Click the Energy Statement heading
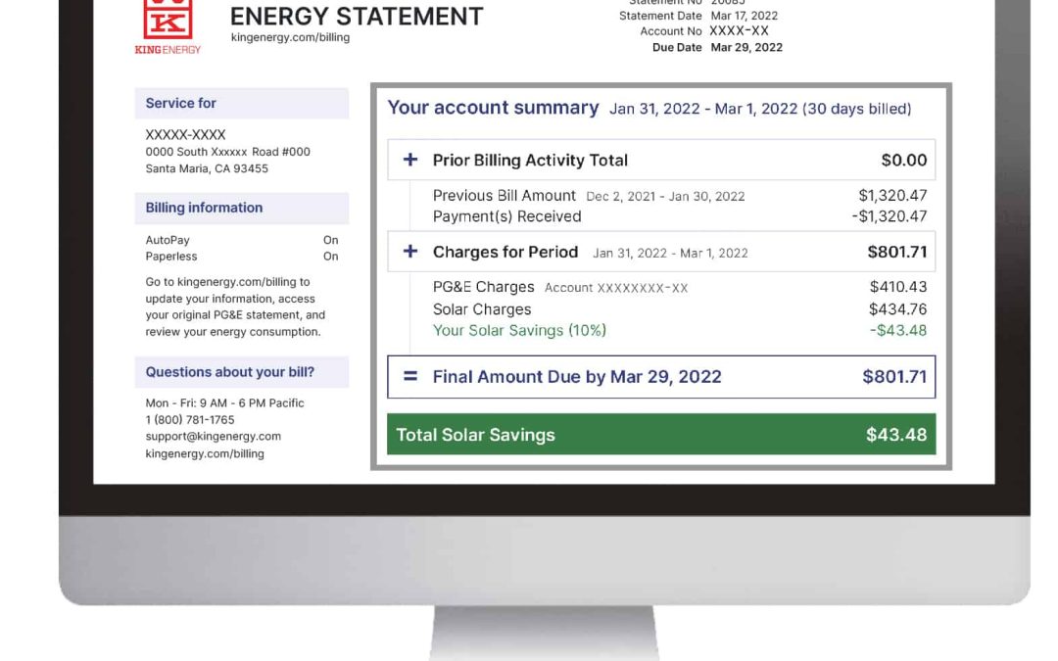This screenshot has height=661, width=1058. tap(355, 16)
